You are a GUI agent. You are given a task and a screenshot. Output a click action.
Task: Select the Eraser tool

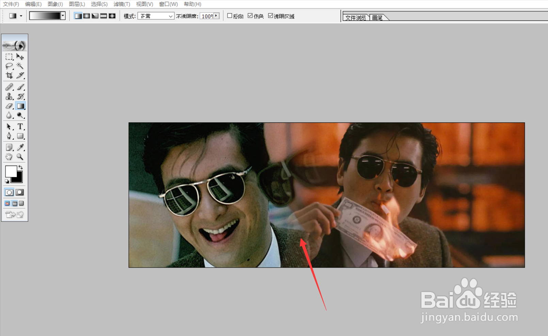(9, 106)
